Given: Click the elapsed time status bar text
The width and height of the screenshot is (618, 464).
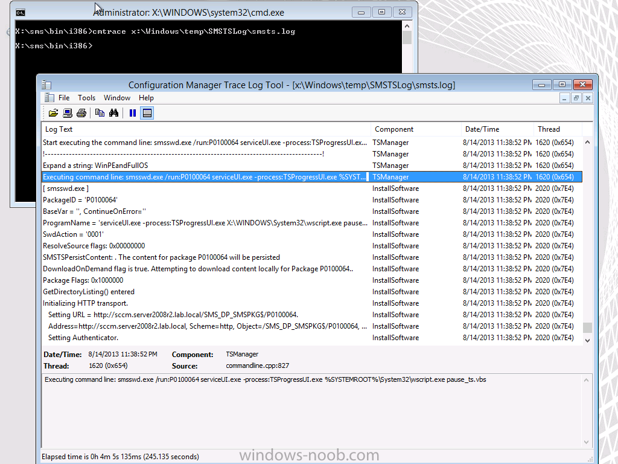Looking at the screenshot, I should 120,457.
